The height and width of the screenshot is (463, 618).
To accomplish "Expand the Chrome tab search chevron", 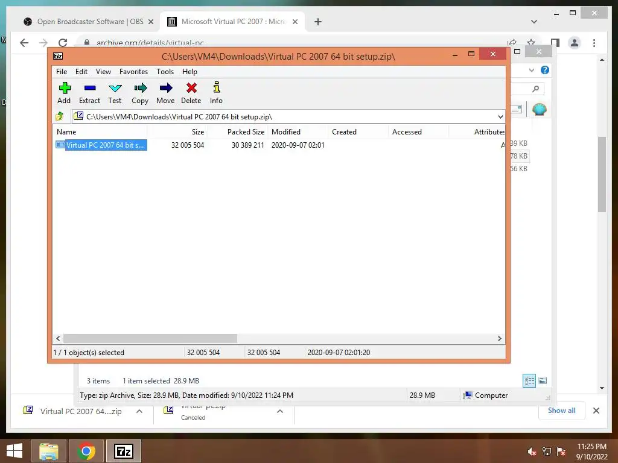I will click(x=534, y=22).
